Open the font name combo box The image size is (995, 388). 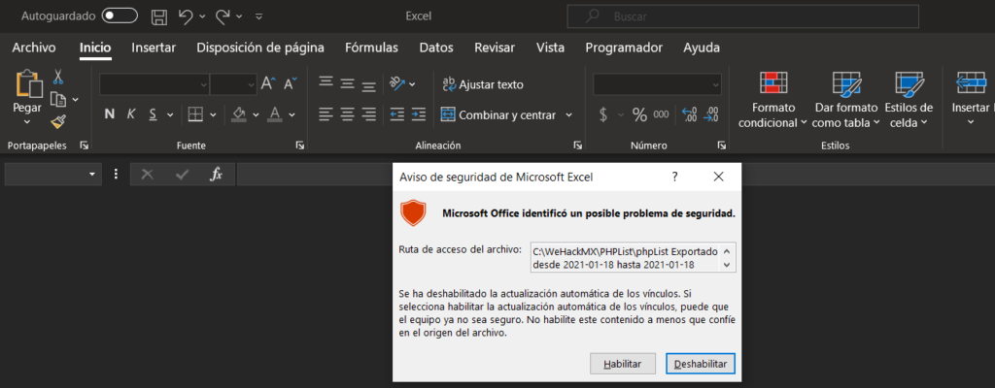coord(154,83)
